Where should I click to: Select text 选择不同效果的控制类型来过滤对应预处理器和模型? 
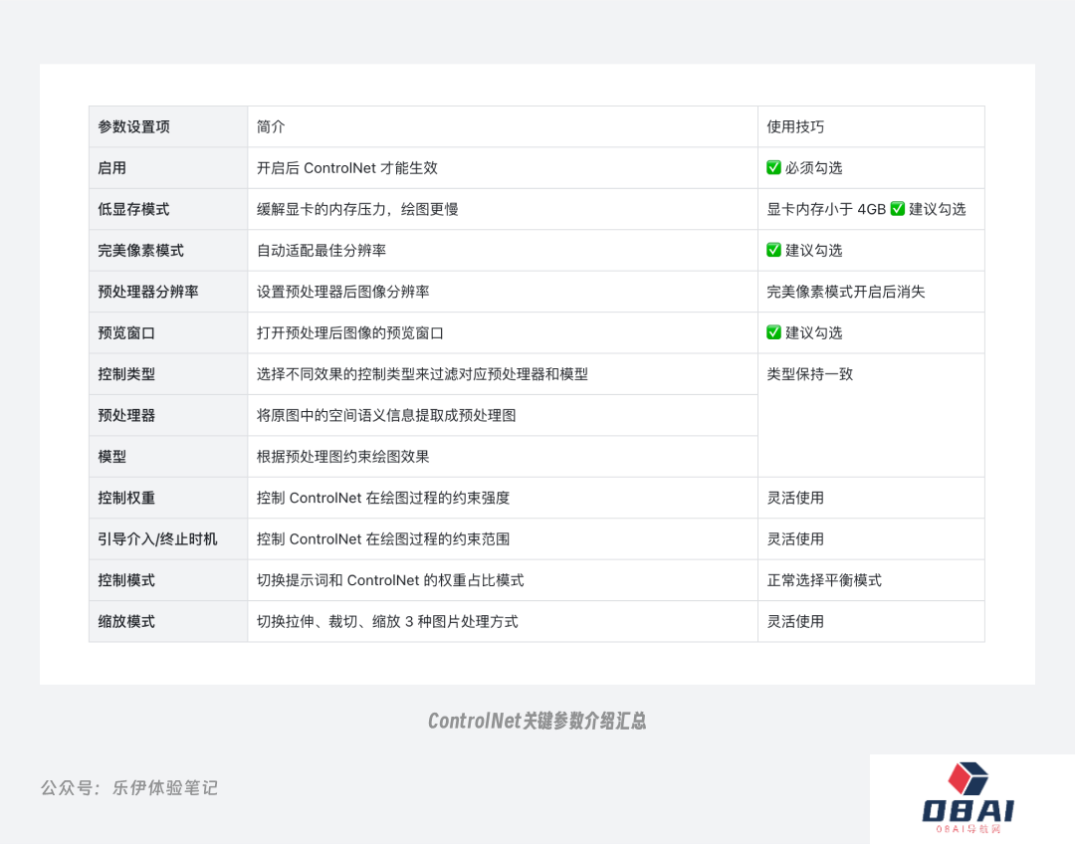click(x=422, y=373)
